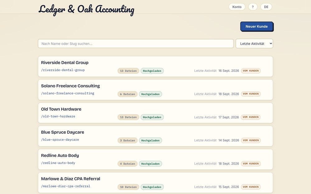Open the Letzte Aktivität sort dropdown
This screenshot has width=311, height=194.
254,43
